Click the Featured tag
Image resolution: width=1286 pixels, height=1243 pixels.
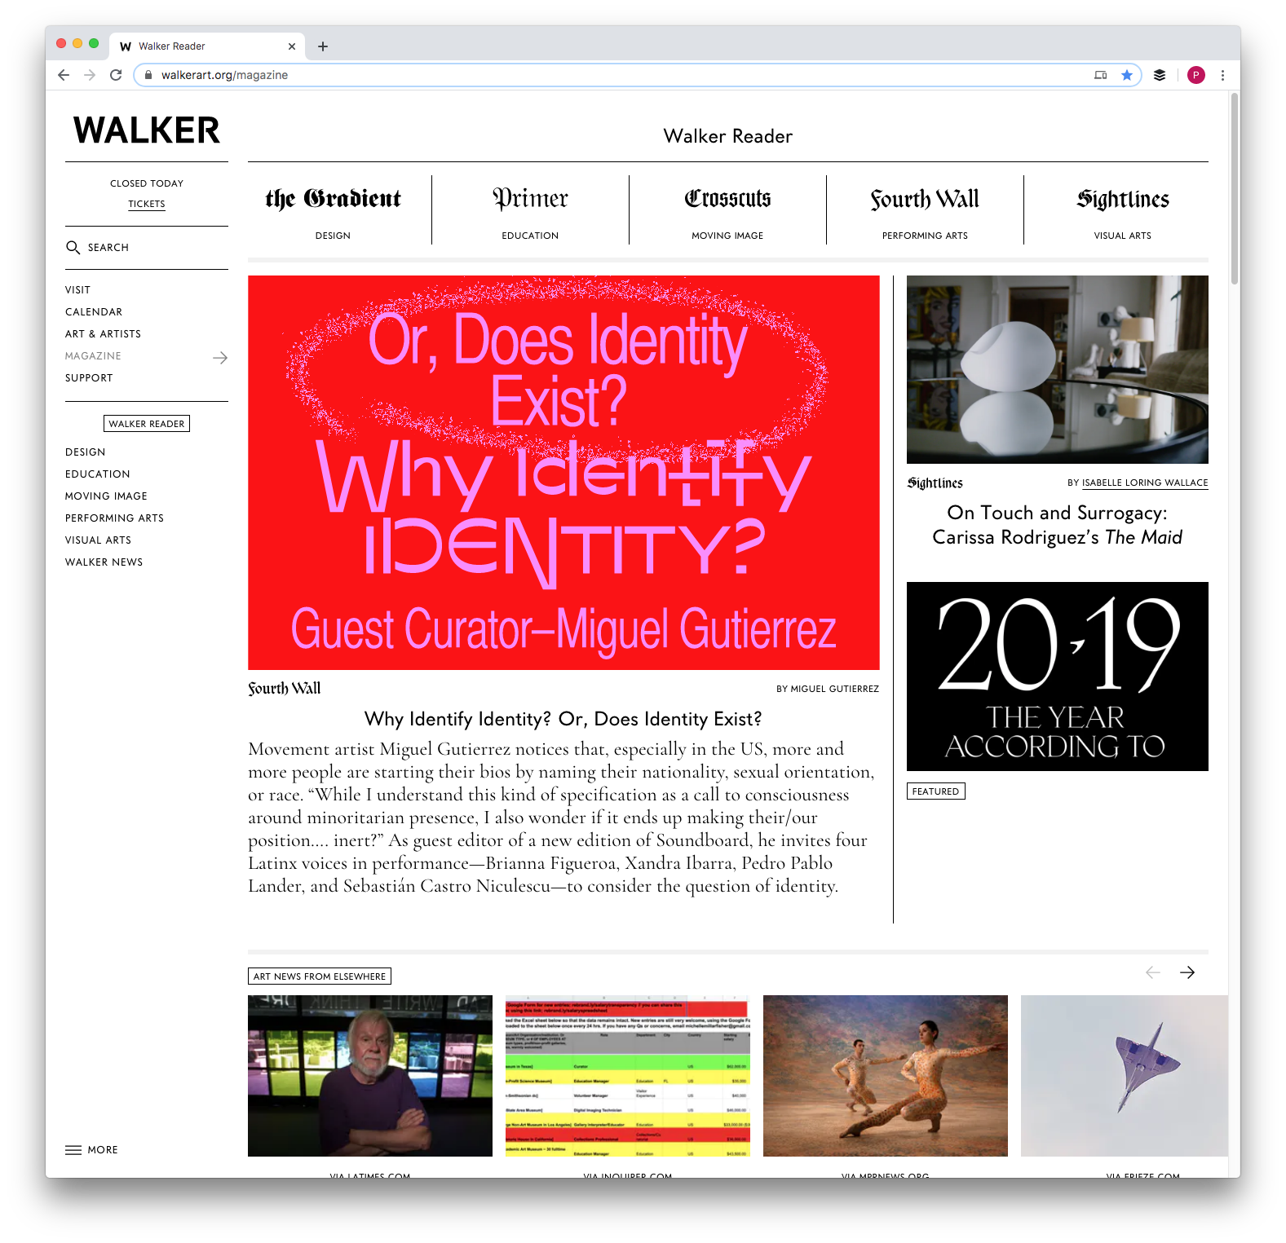click(936, 791)
